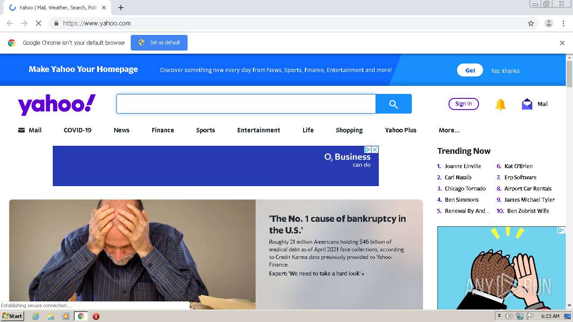Viewport: 573px width, 322px height.
Task: Click the Sign in button
Action: tap(463, 104)
